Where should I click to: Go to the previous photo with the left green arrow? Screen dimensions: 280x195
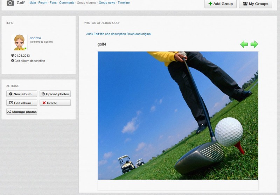244,44
